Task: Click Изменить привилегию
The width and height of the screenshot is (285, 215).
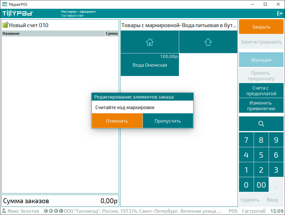Action: click(261, 106)
